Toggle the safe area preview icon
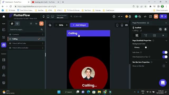Image resolution: width=169 pixels, height=95 pixels. [122, 25]
